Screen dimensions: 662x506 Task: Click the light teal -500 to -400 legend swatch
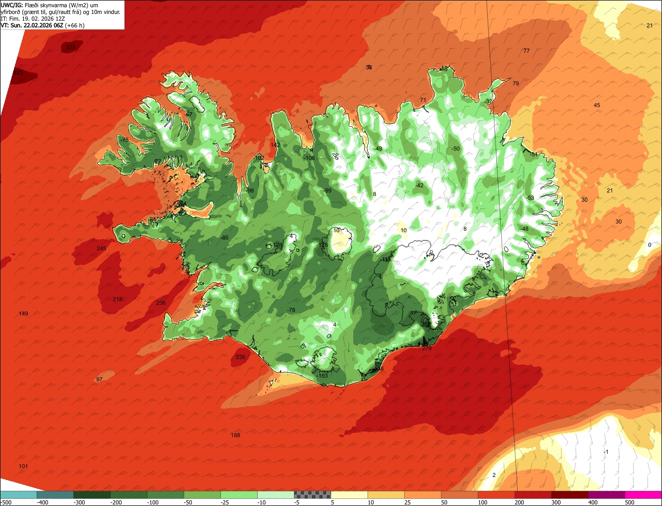point(19,495)
